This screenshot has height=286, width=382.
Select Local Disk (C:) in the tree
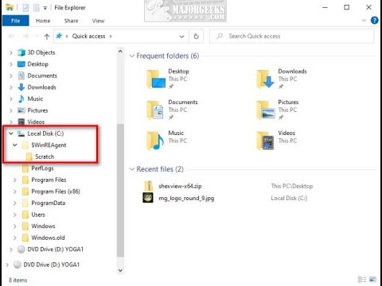(x=45, y=133)
